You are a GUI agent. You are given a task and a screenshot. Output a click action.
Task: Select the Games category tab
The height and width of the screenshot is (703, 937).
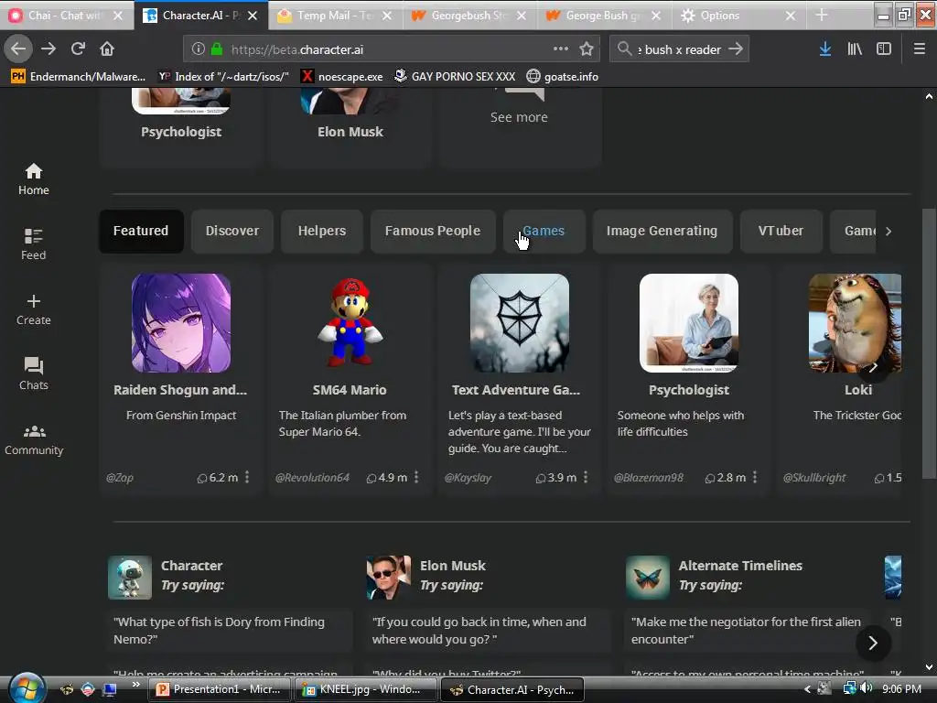[544, 231]
